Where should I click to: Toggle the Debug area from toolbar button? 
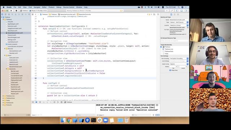182,10
